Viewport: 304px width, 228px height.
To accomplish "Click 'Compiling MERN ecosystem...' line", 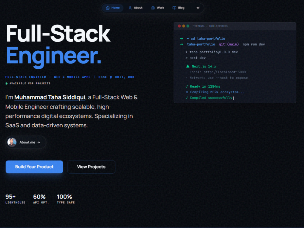I will 215,92.
